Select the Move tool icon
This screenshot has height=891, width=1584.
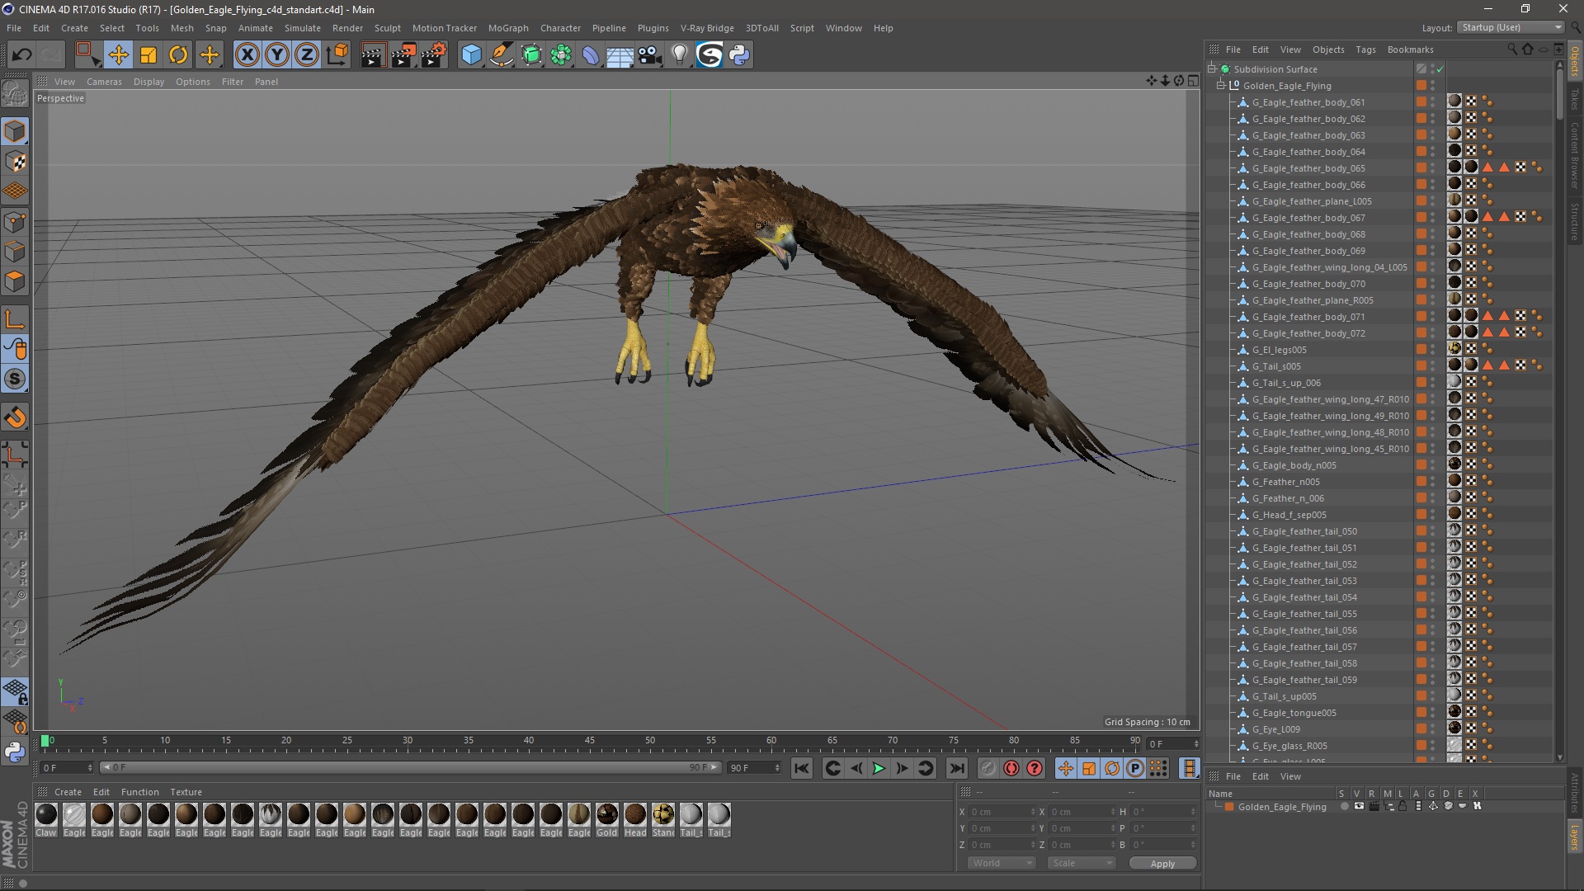point(118,55)
